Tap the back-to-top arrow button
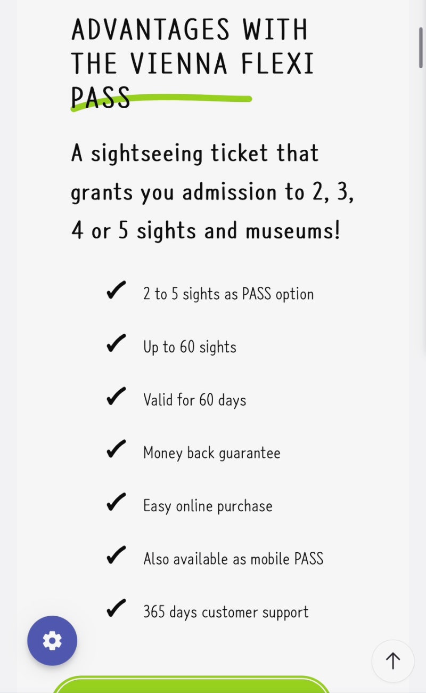This screenshot has height=693, width=426. click(x=393, y=661)
